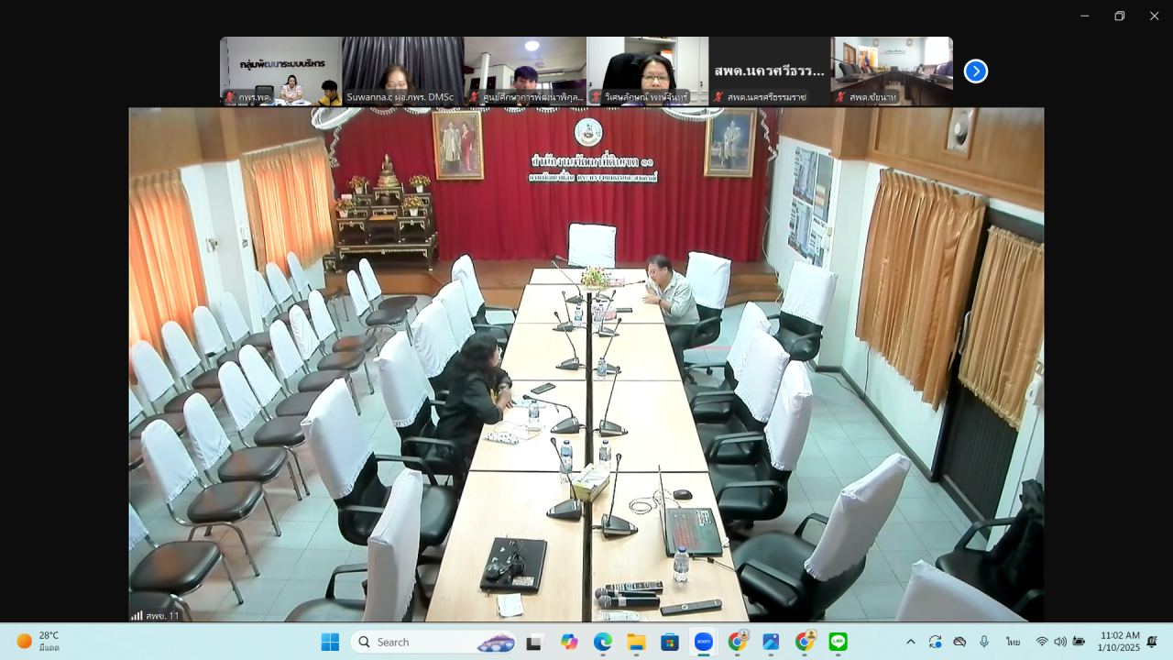The width and height of the screenshot is (1173, 660).
Task: Select Suwanna.c participant video thumbnail
Action: coord(402,71)
